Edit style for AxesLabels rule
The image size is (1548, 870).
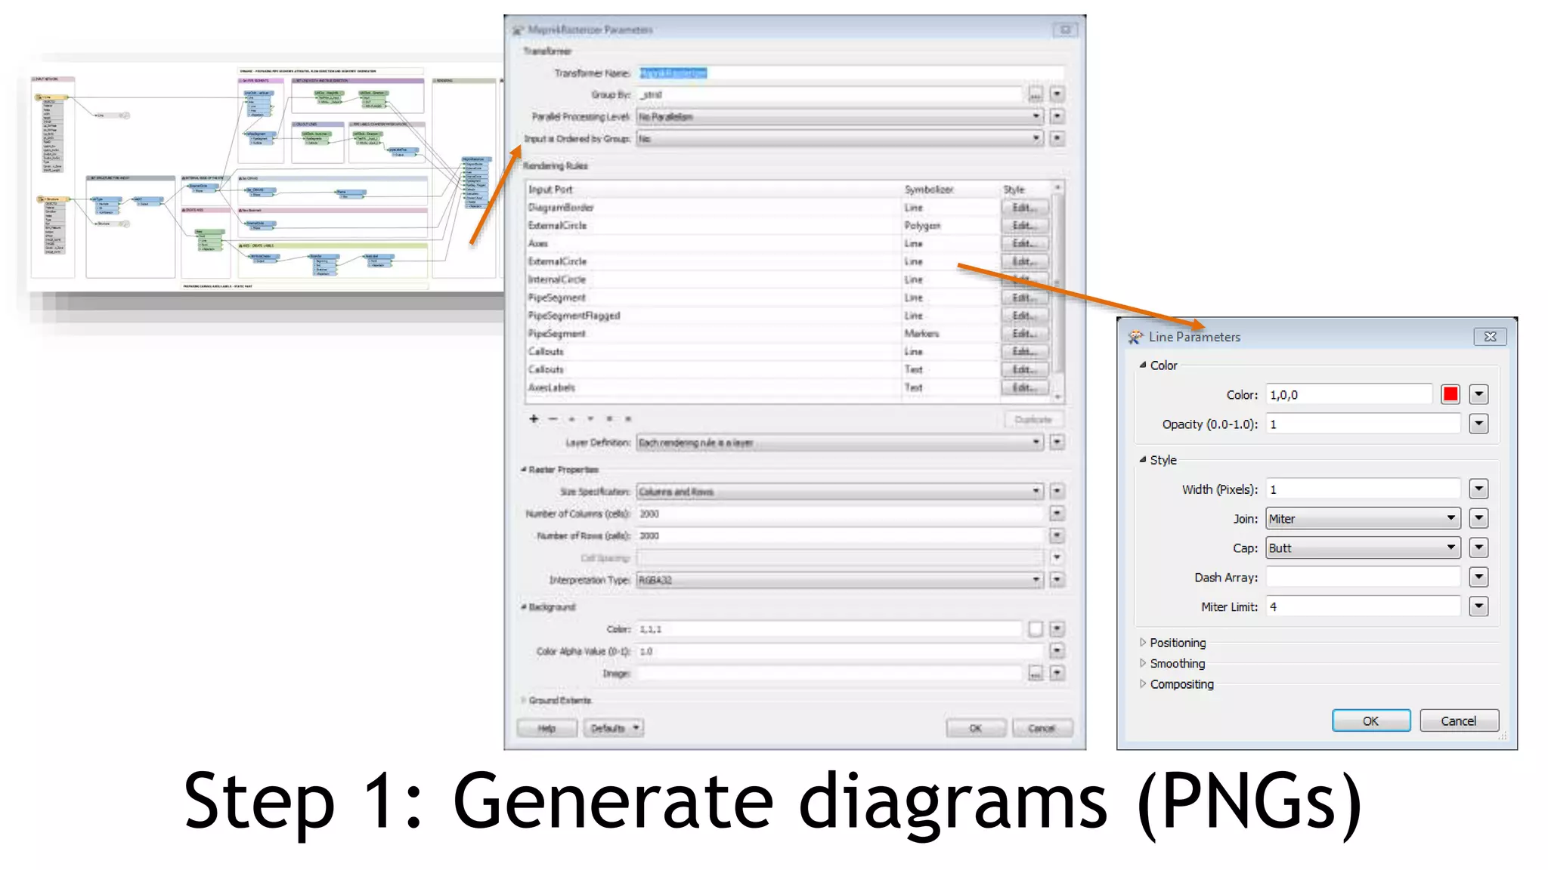click(1024, 387)
